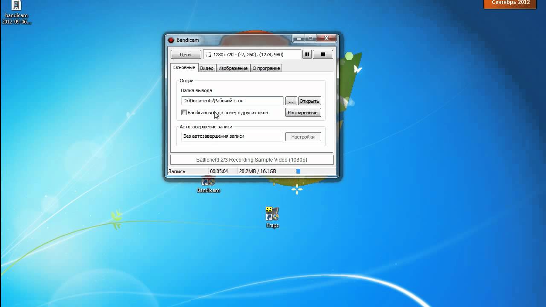Click the Сентябрь 2012 calendar gadget
This screenshot has width=546, height=307.
511,3
